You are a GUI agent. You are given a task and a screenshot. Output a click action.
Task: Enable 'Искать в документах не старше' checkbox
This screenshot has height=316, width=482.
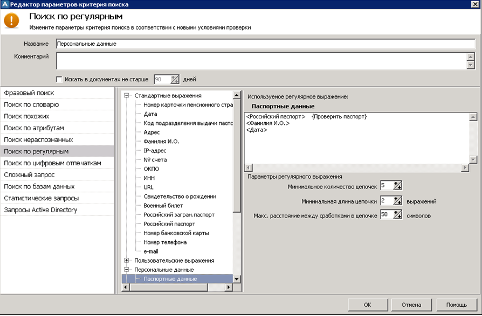point(59,79)
